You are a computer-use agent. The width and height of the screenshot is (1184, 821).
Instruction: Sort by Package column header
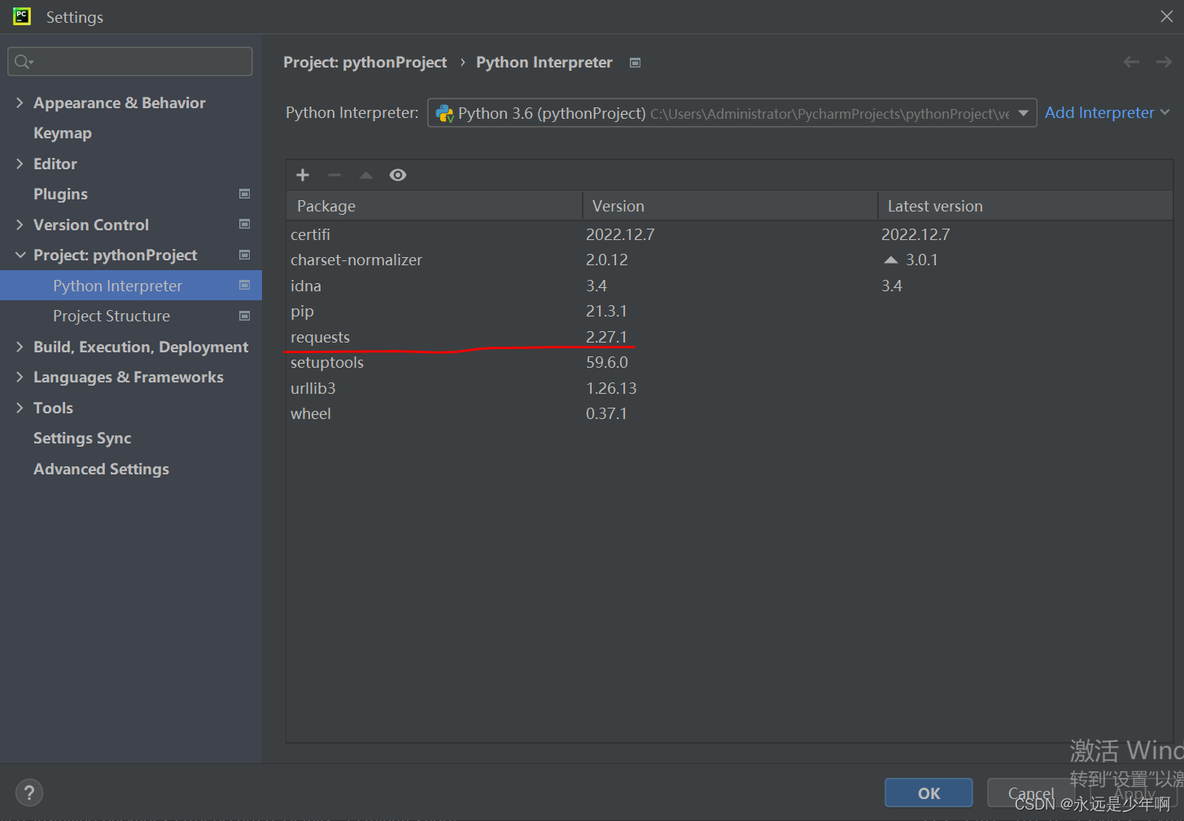(435, 206)
